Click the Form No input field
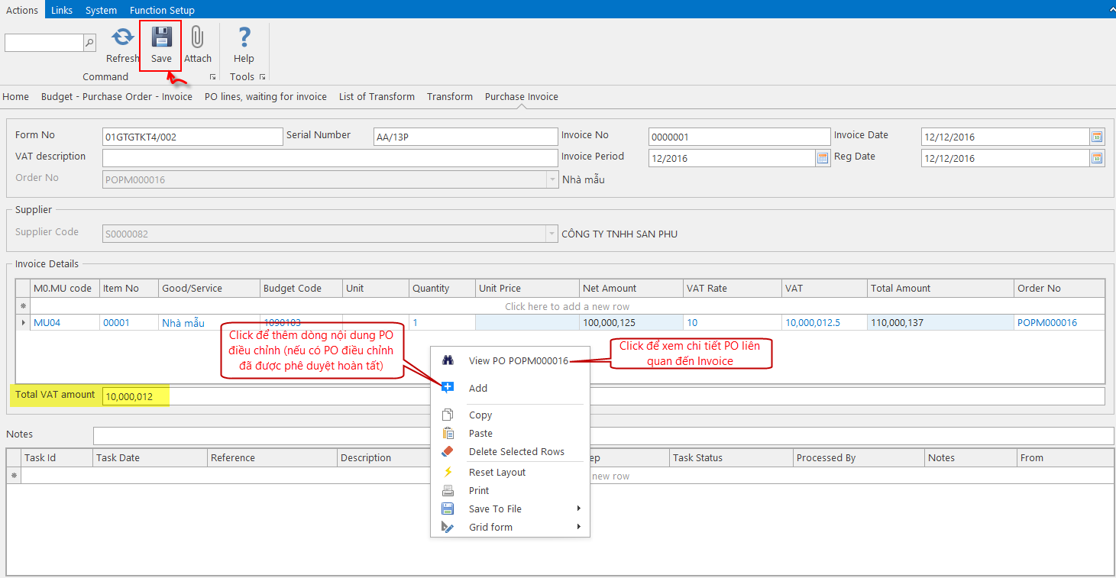Image resolution: width=1116 pixels, height=578 pixels. tap(192, 137)
